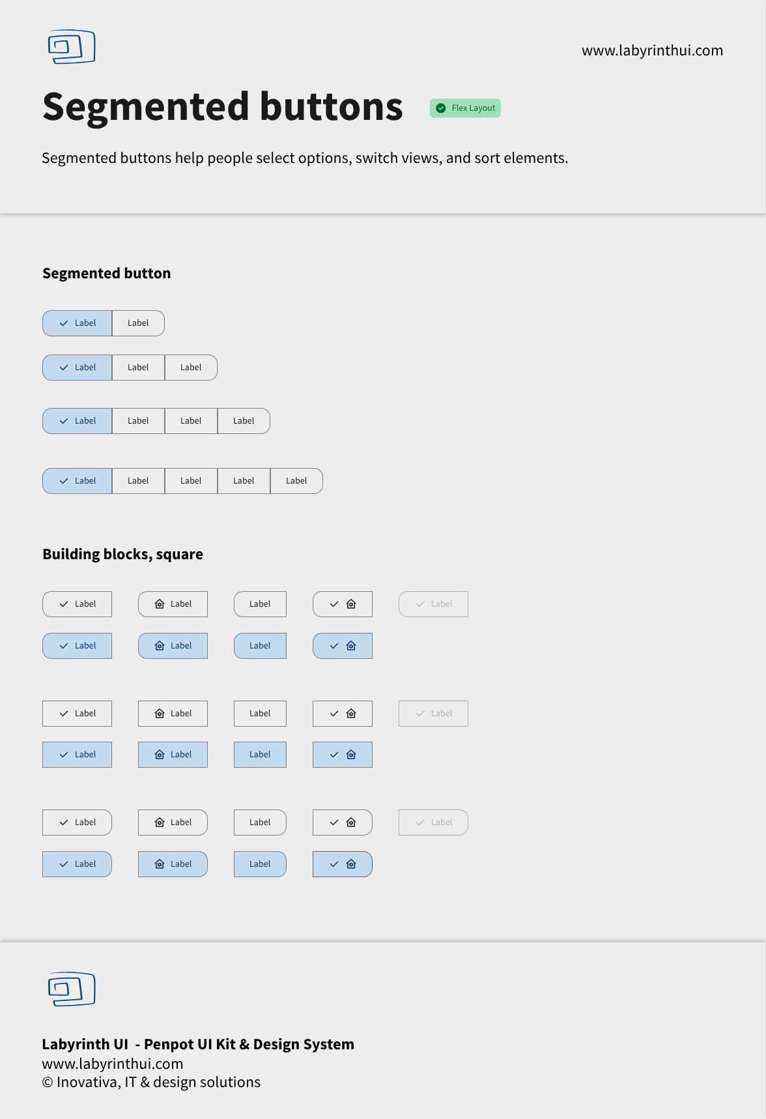Viewport: 766px width, 1119px height.
Task: Select the fourth Label in the four-segment button
Action: pyautogui.click(x=244, y=421)
